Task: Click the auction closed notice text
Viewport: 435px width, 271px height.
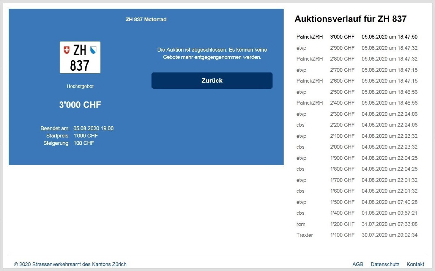Action: point(212,53)
